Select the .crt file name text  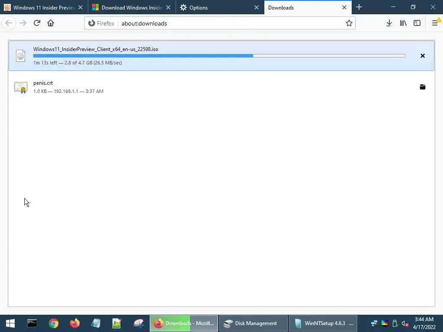pos(43,83)
